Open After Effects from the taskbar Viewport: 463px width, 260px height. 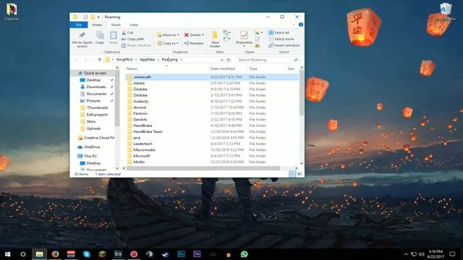(x=197, y=254)
